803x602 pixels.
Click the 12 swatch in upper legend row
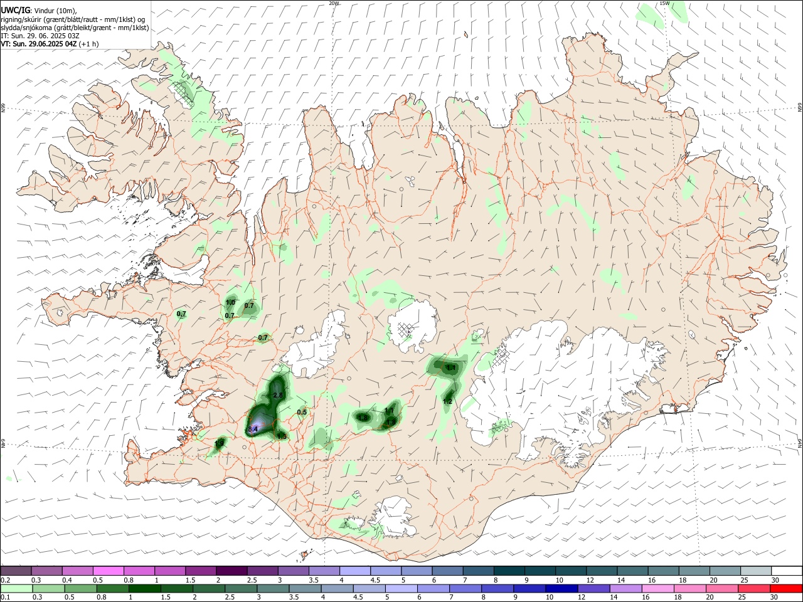pos(600,571)
